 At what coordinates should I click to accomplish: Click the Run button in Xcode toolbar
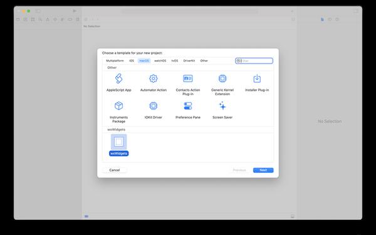click(x=75, y=11)
